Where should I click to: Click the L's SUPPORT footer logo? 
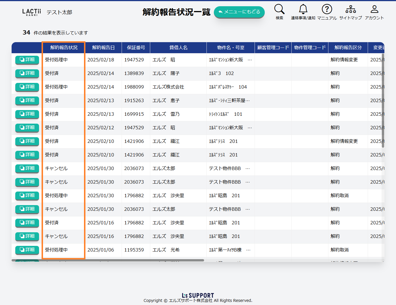click(x=198, y=295)
